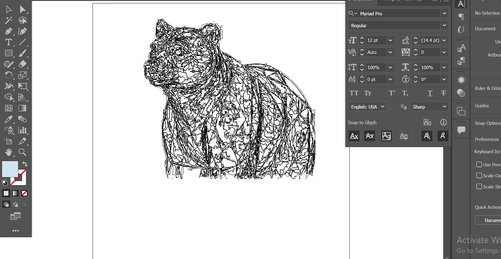The height and width of the screenshot is (259, 501).
Task: Toggle Strikethrough formatting
Action: [x=443, y=93]
